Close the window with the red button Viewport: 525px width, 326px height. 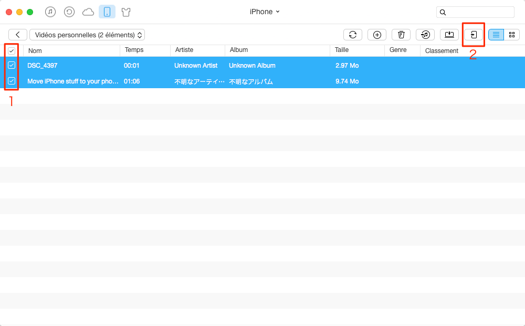(x=9, y=12)
